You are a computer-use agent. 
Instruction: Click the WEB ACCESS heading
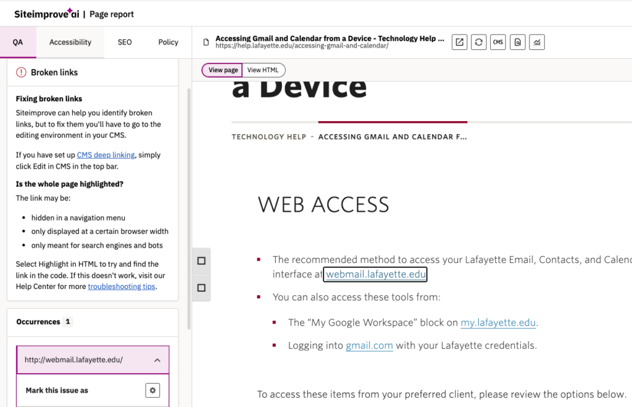pos(323,204)
